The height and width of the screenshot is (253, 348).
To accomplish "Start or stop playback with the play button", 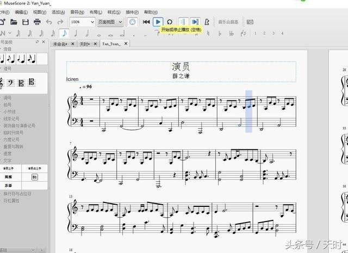I will (158, 22).
